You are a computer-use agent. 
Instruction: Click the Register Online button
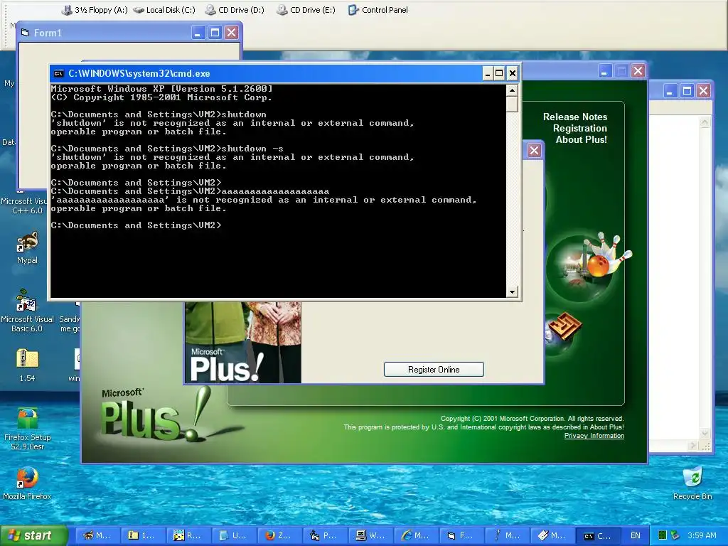click(434, 370)
